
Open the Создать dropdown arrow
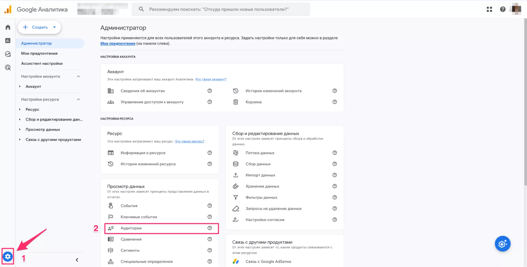pyautogui.click(x=55, y=27)
